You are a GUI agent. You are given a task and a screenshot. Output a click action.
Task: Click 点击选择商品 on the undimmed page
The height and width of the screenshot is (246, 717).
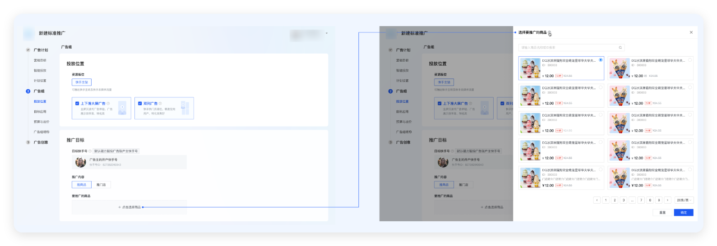[130, 207]
